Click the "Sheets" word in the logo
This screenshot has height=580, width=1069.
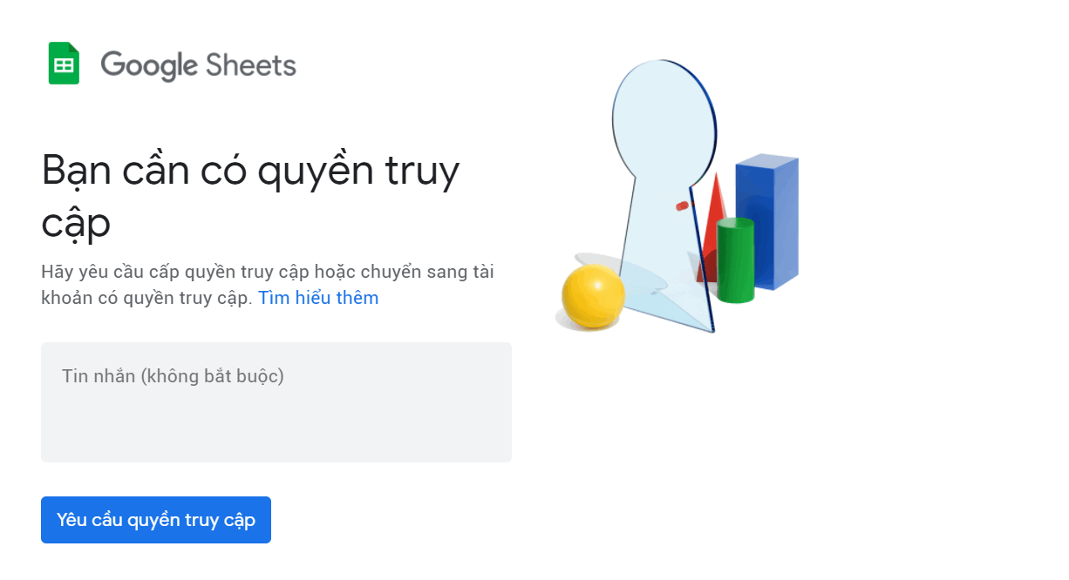click(251, 65)
